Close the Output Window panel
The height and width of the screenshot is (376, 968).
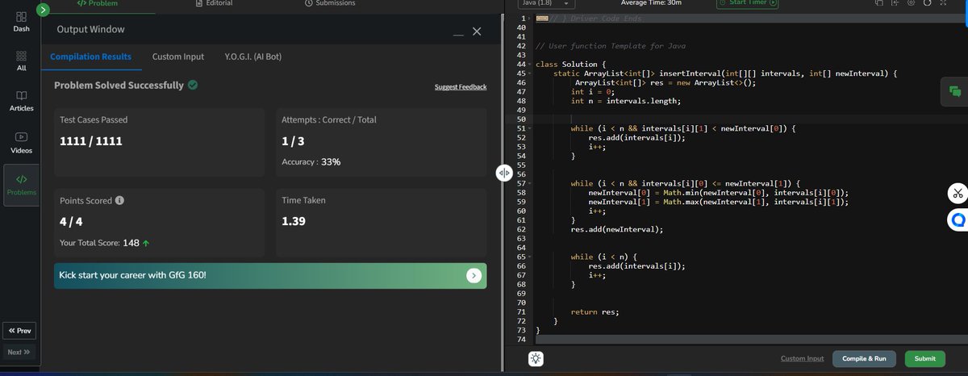click(477, 31)
